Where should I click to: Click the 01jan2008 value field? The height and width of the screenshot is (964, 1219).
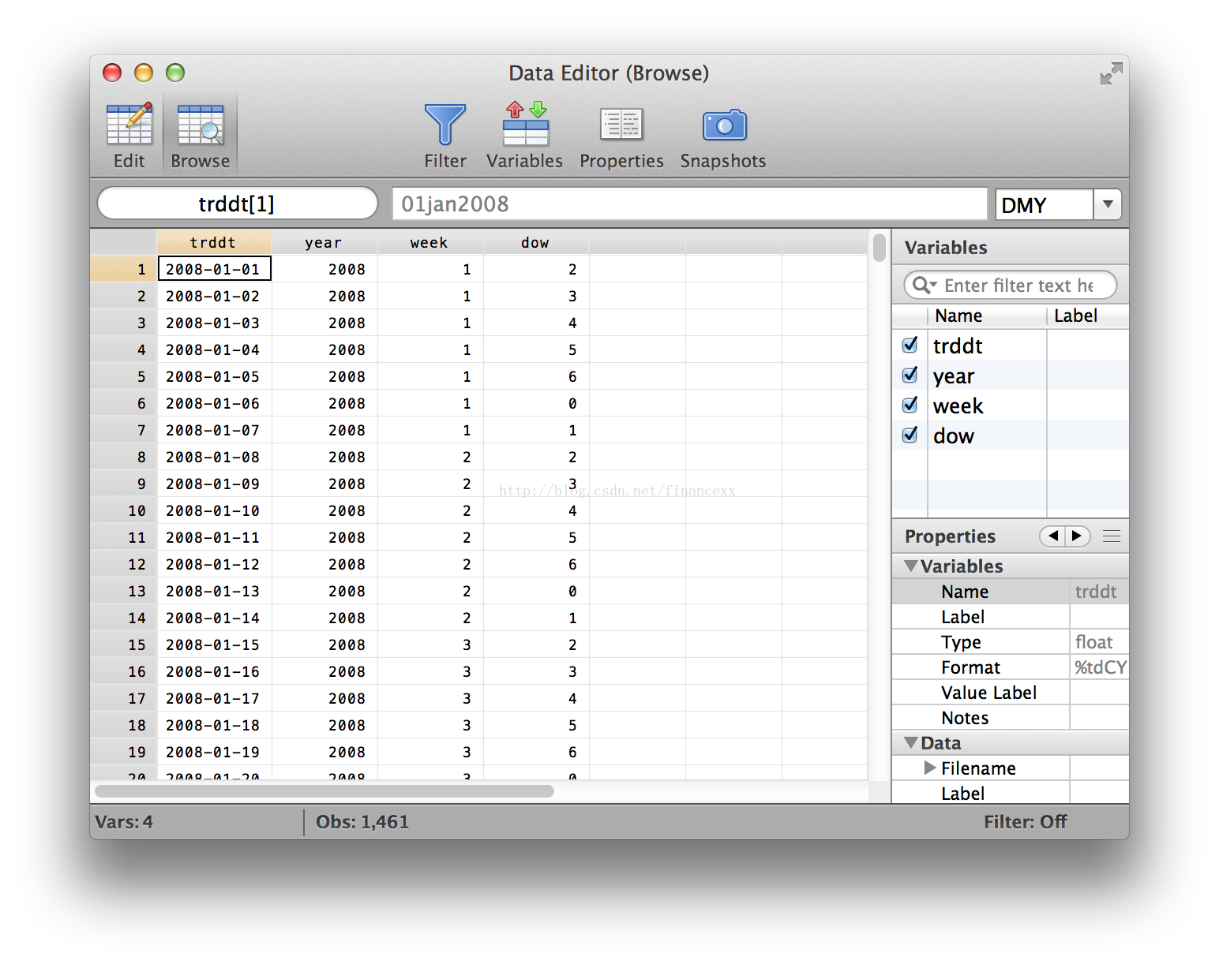tap(689, 204)
